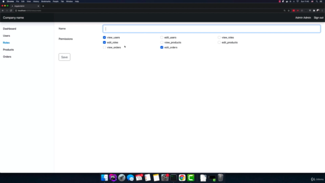This screenshot has height=183, width=325.
Task: Check the view_orders permission
Action: (104, 47)
